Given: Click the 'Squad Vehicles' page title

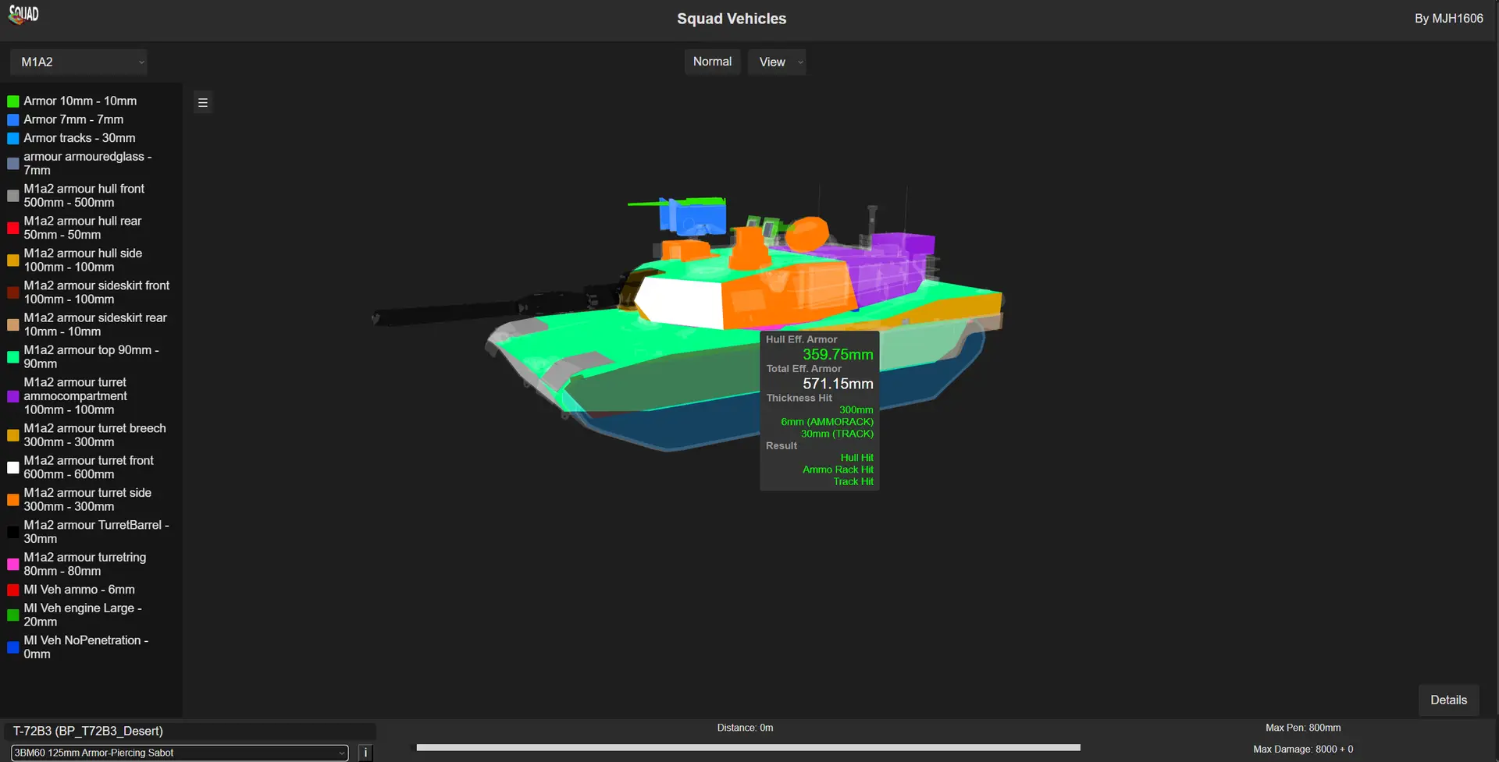Looking at the screenshot, I should tap(732, 19).
